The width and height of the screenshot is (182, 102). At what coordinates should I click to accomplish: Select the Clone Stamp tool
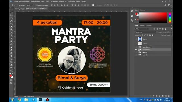11,35
